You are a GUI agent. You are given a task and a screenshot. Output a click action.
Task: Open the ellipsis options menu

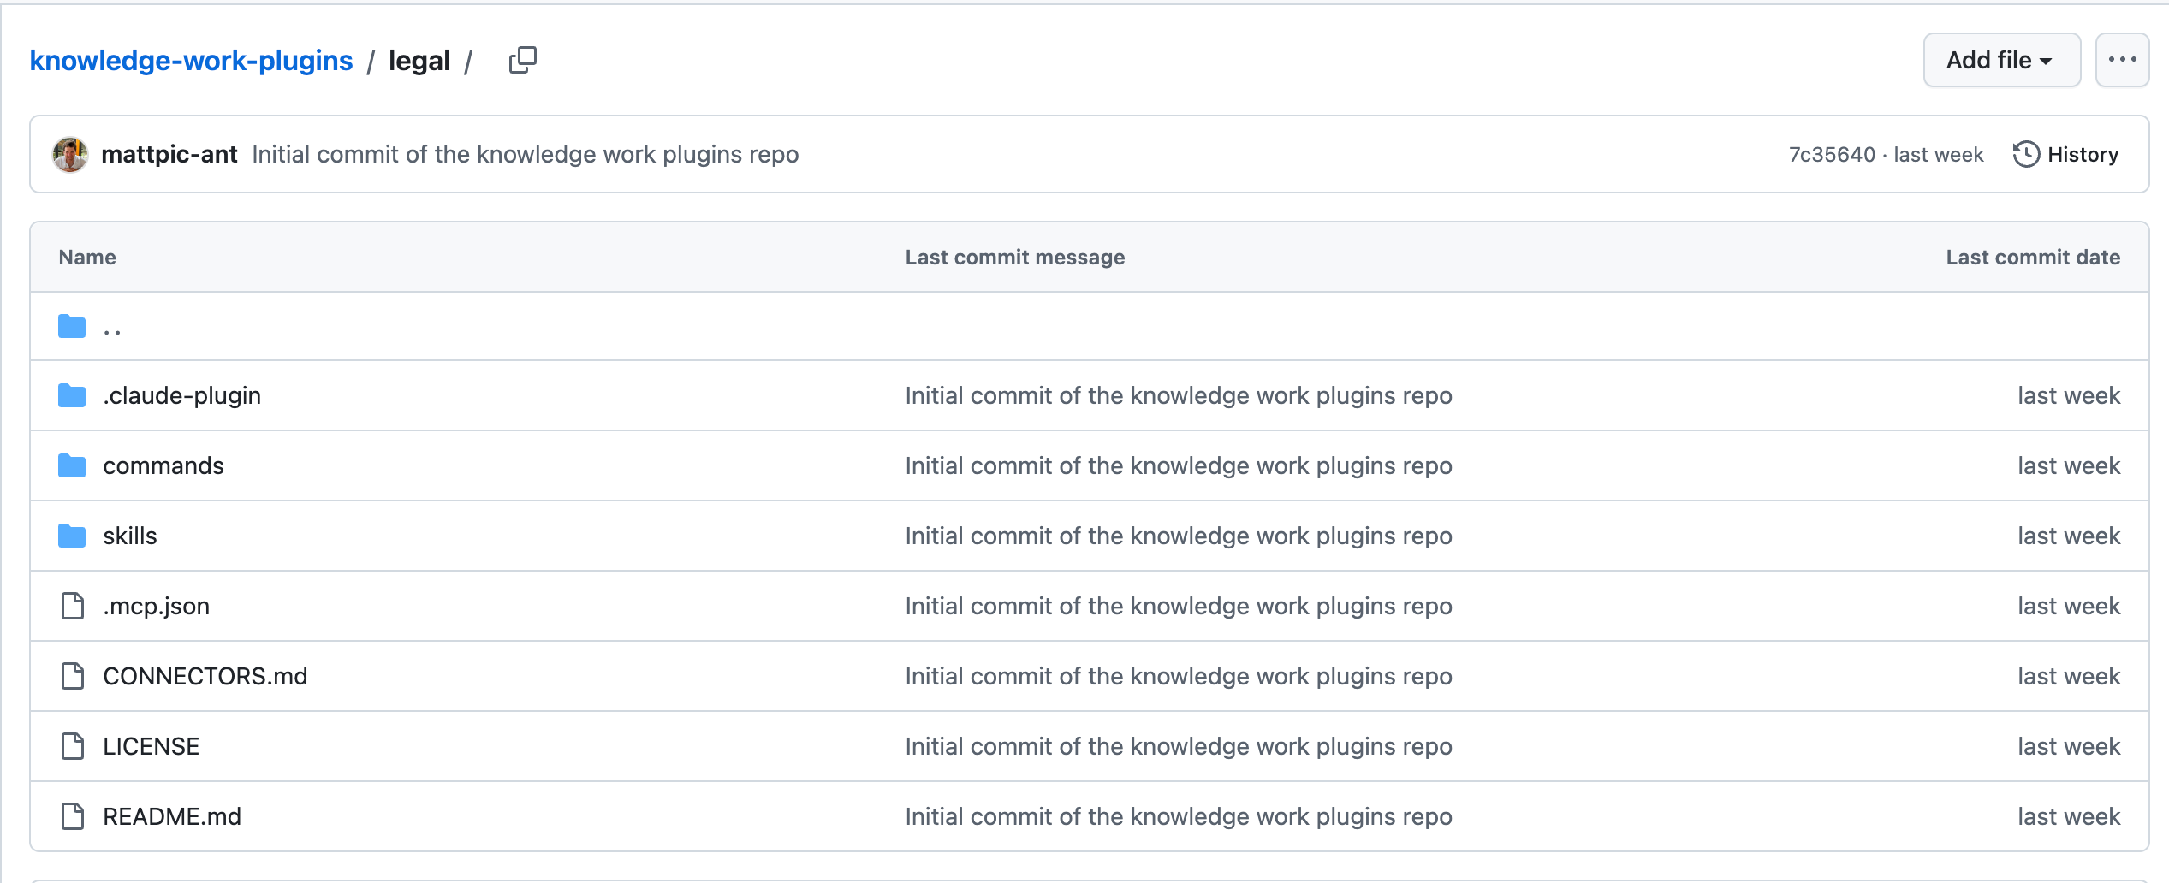point(2123,59)
